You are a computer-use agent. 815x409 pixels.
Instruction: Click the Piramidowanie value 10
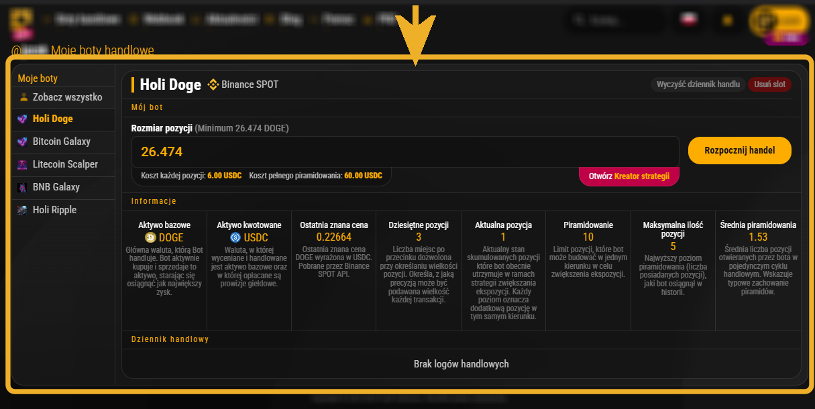point(588,237)
